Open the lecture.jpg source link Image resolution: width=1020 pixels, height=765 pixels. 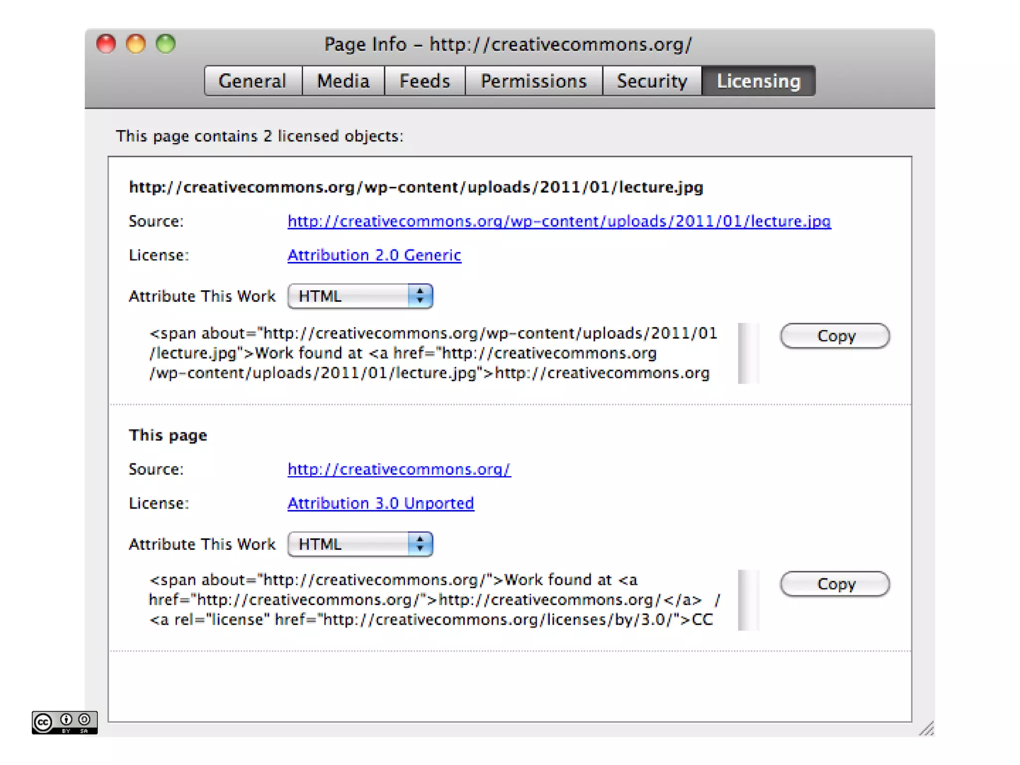559,221
